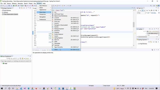Click the Spring Explorer view menu icon
160x90 pixels.
[158, 42]
